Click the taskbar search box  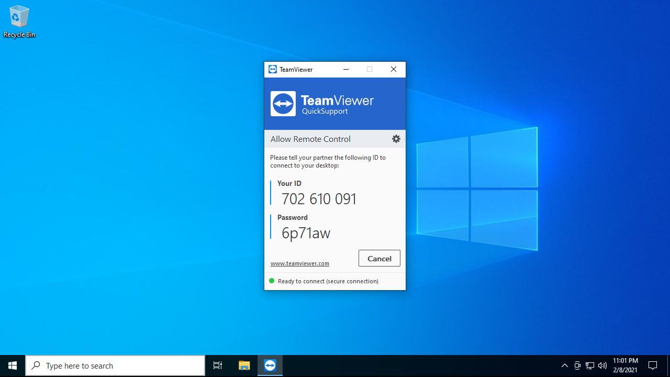(x=115, y=365)
